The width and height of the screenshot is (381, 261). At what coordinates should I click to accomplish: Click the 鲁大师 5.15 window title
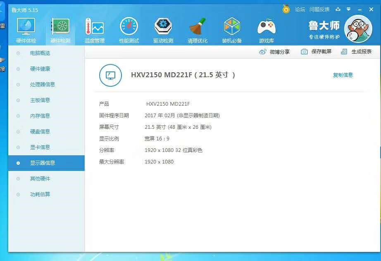pyautogui.click(x=25, y=10)
